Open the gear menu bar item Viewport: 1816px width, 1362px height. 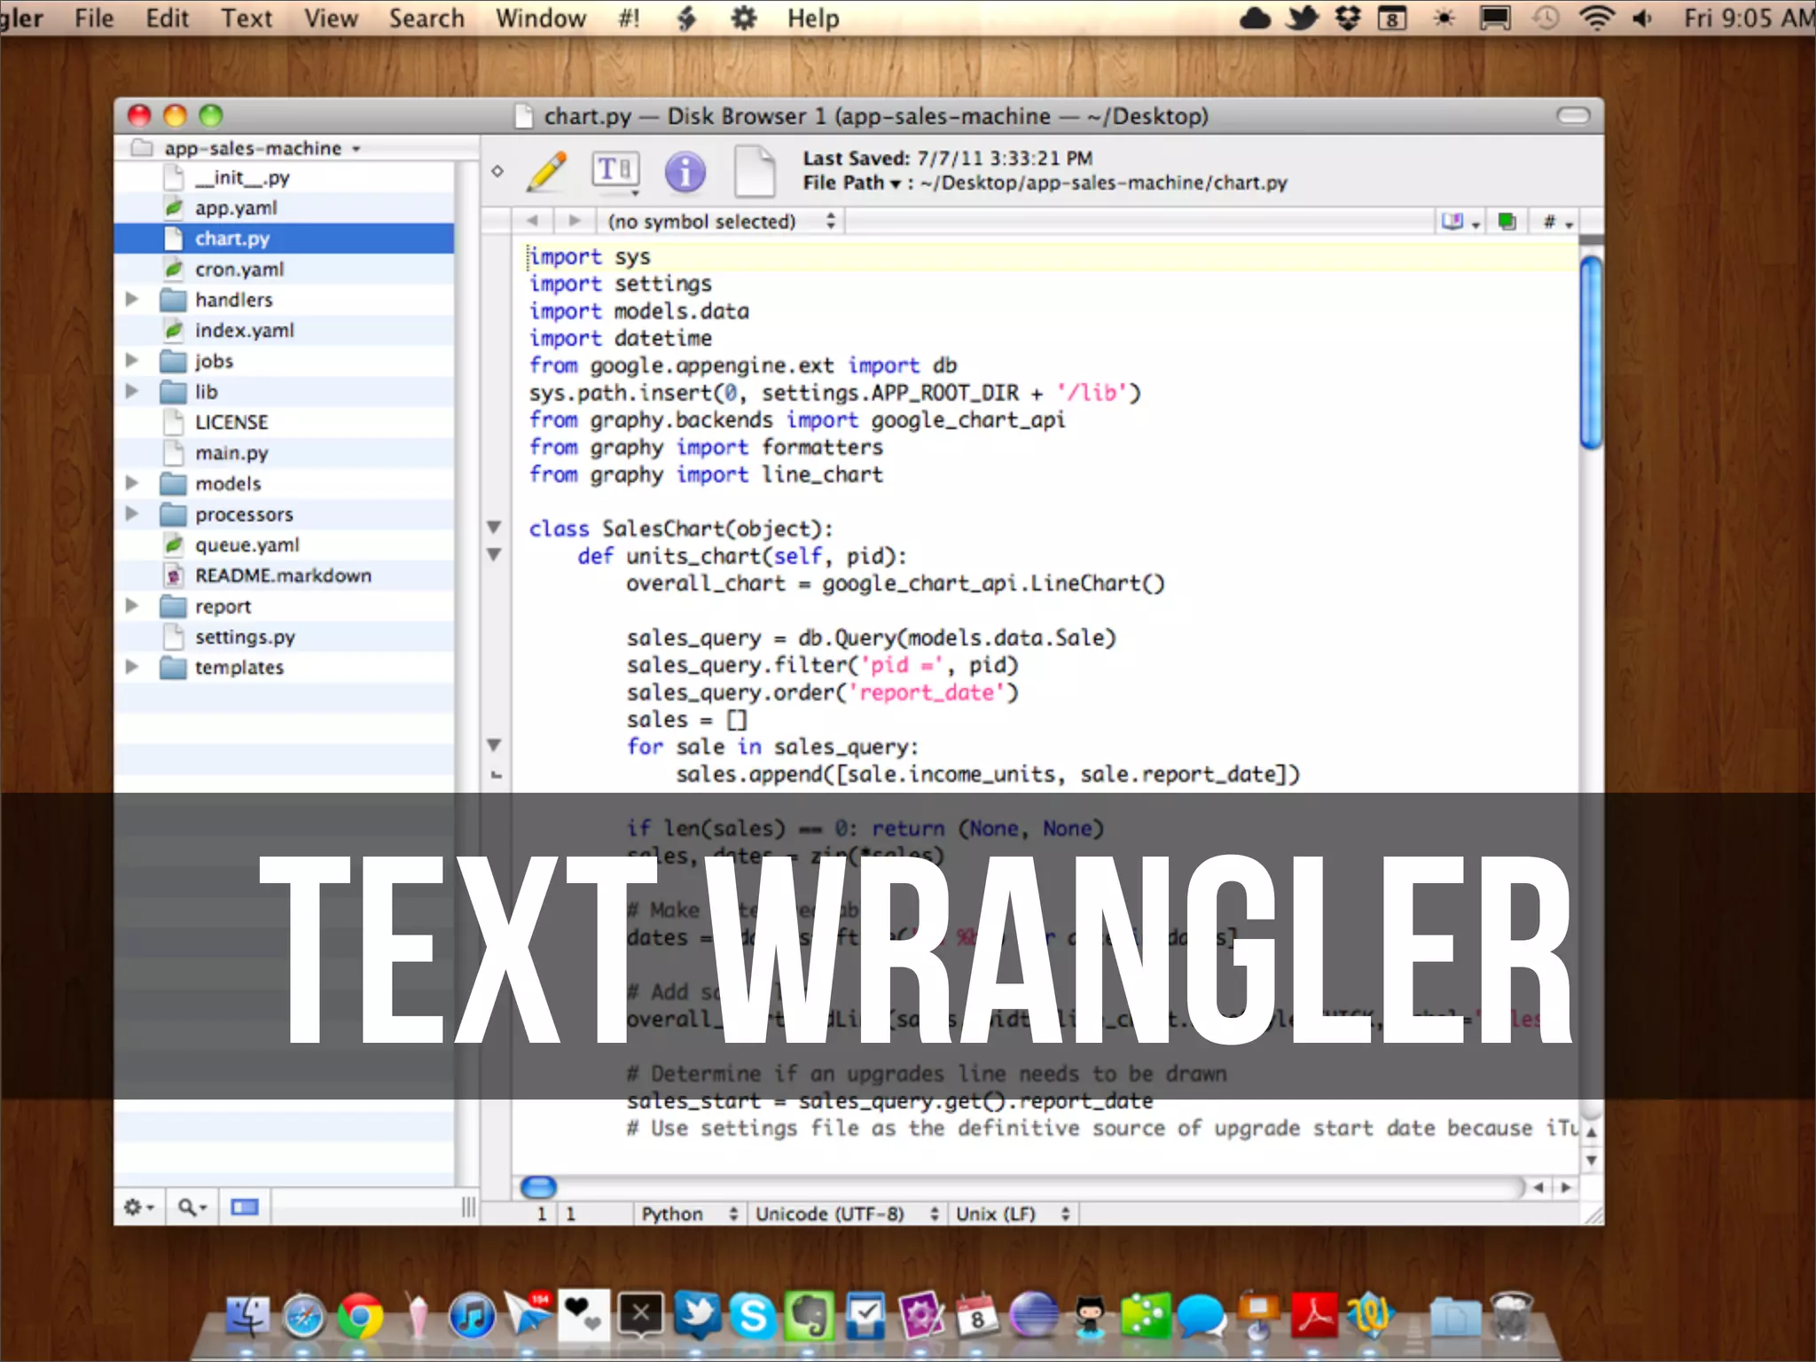coord(743,18)
